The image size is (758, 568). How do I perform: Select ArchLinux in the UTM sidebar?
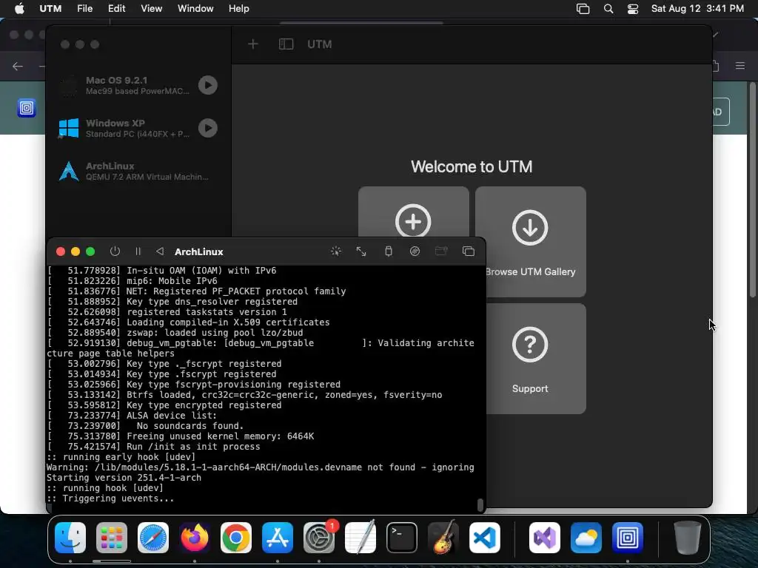(138, 171)
